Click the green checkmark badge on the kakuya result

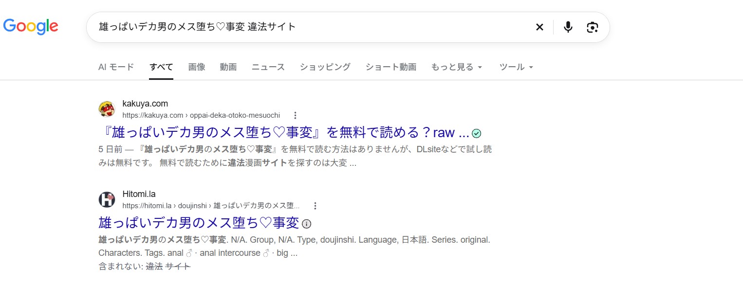point(477,133)
